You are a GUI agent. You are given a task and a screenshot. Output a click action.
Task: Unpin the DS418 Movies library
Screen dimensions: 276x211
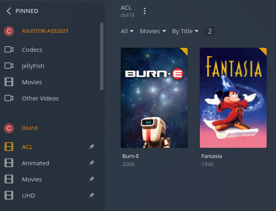(91, 179)
